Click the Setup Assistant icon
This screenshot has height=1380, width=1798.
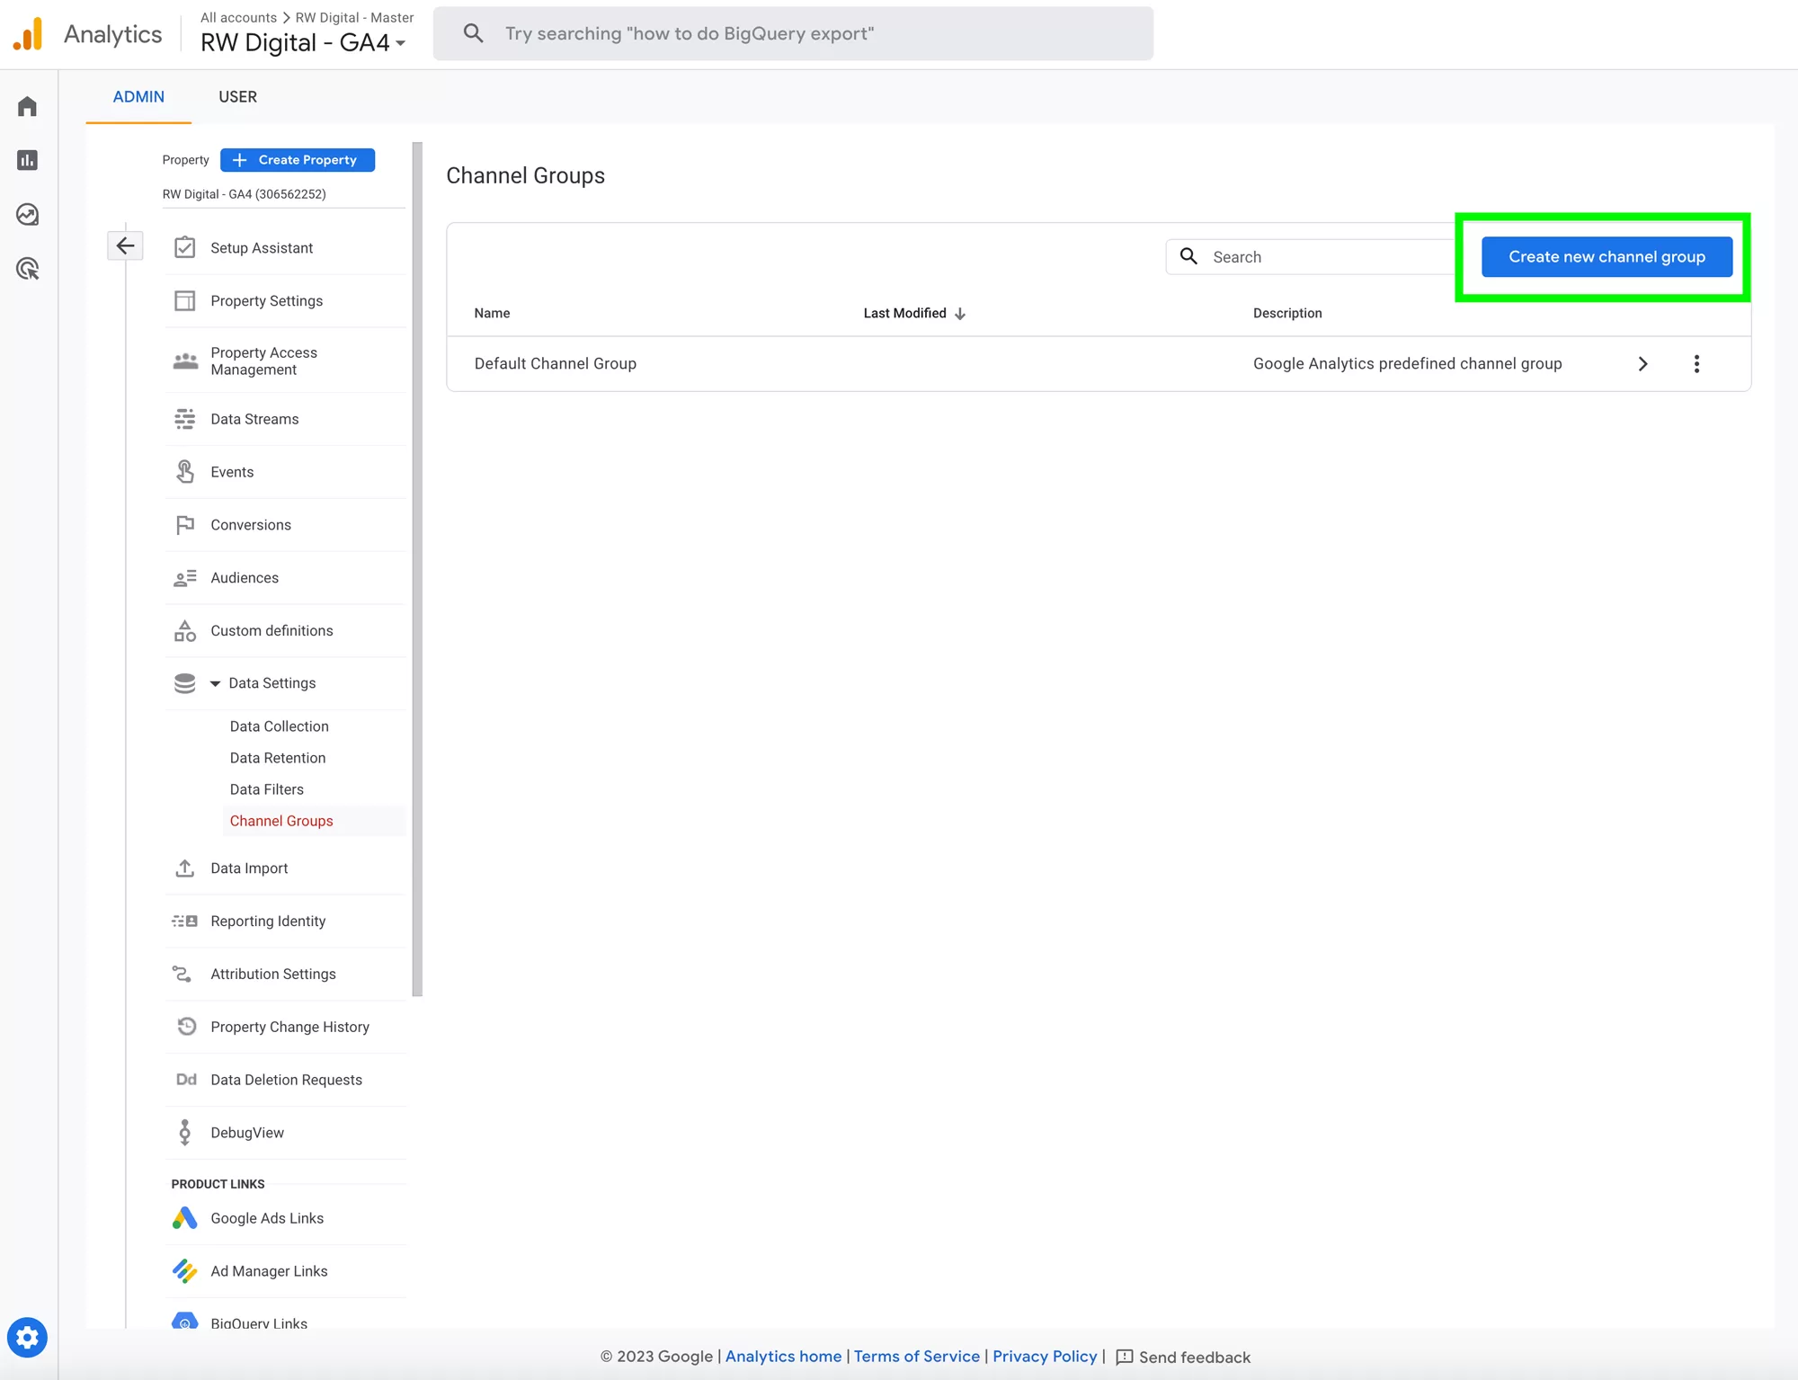pyautogui.click(x=184, y=246)
